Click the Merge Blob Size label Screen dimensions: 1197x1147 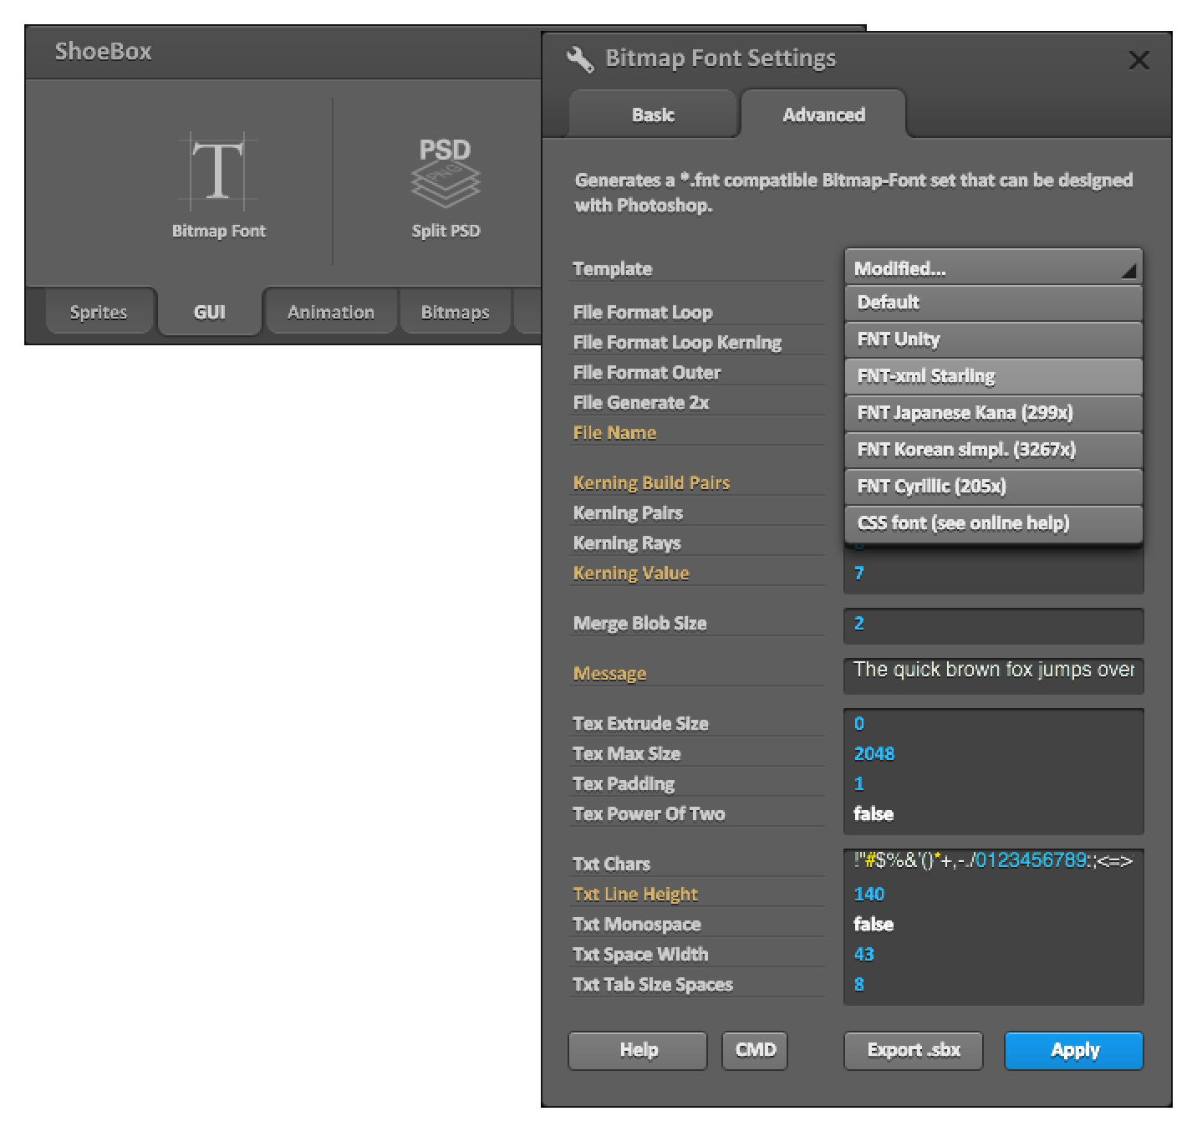[639, 624]
